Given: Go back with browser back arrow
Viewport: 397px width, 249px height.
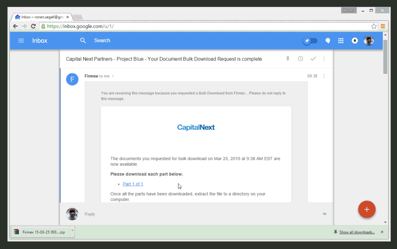Looking at the screenshot, I should pos(15,26).
